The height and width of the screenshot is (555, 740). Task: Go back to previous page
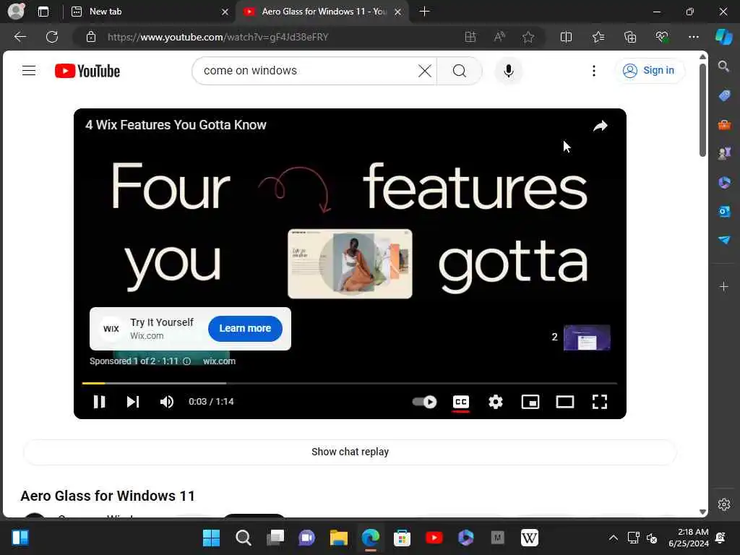(20, 37)
